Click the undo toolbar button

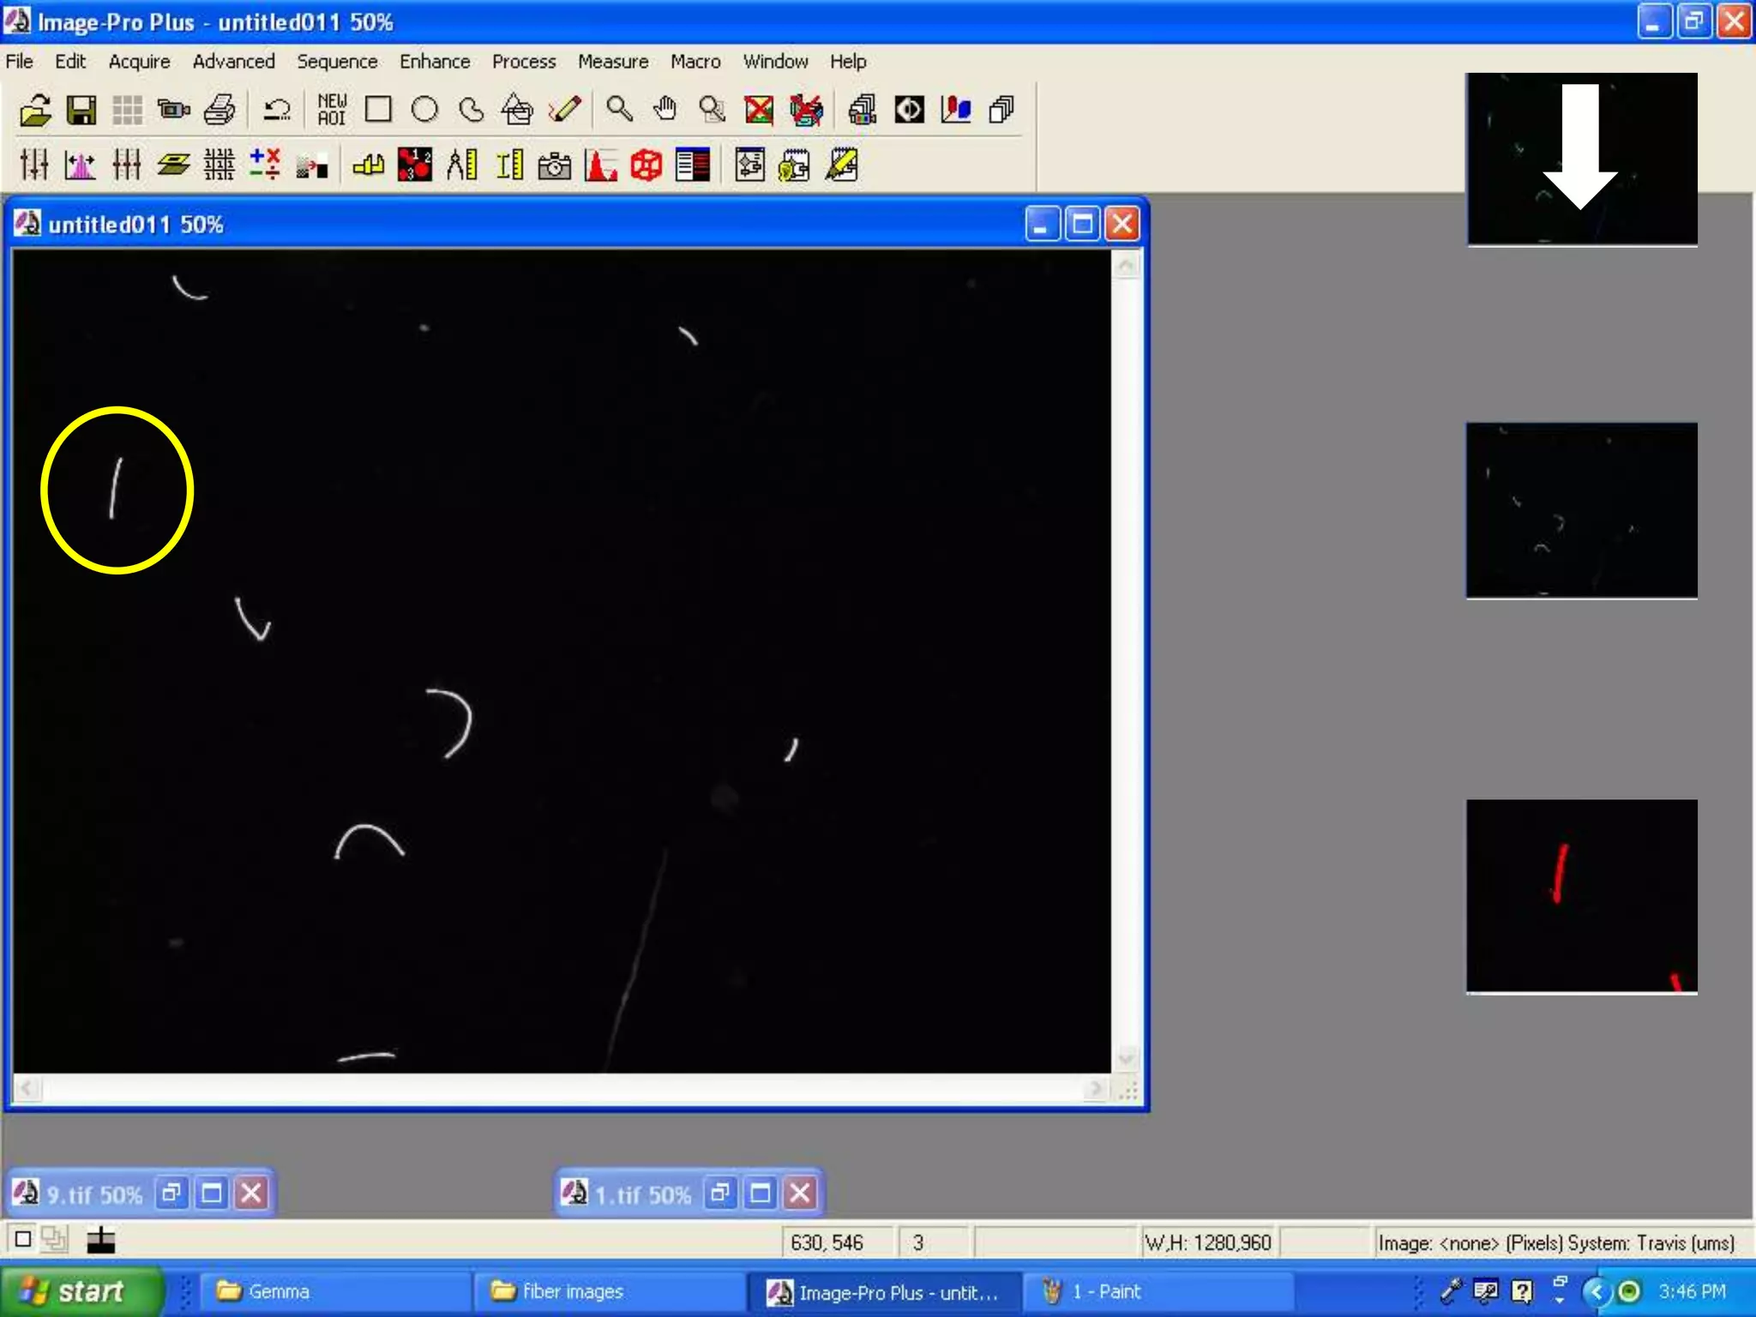(x=276, y=110)
